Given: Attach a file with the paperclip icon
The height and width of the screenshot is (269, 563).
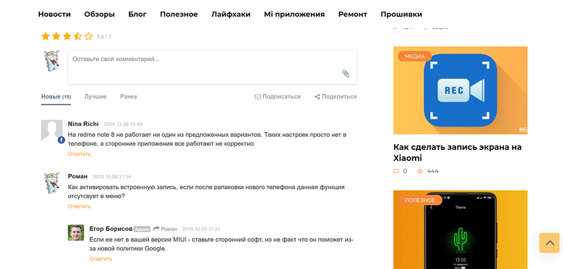Looking at the screenshot, I should [346, 74].
